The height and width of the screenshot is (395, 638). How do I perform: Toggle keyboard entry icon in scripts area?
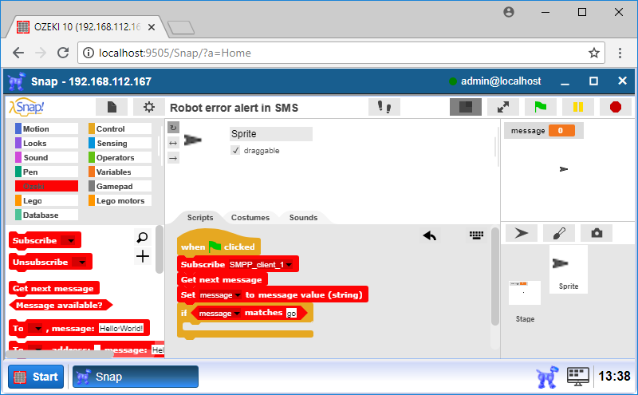[x=476, y=235]
